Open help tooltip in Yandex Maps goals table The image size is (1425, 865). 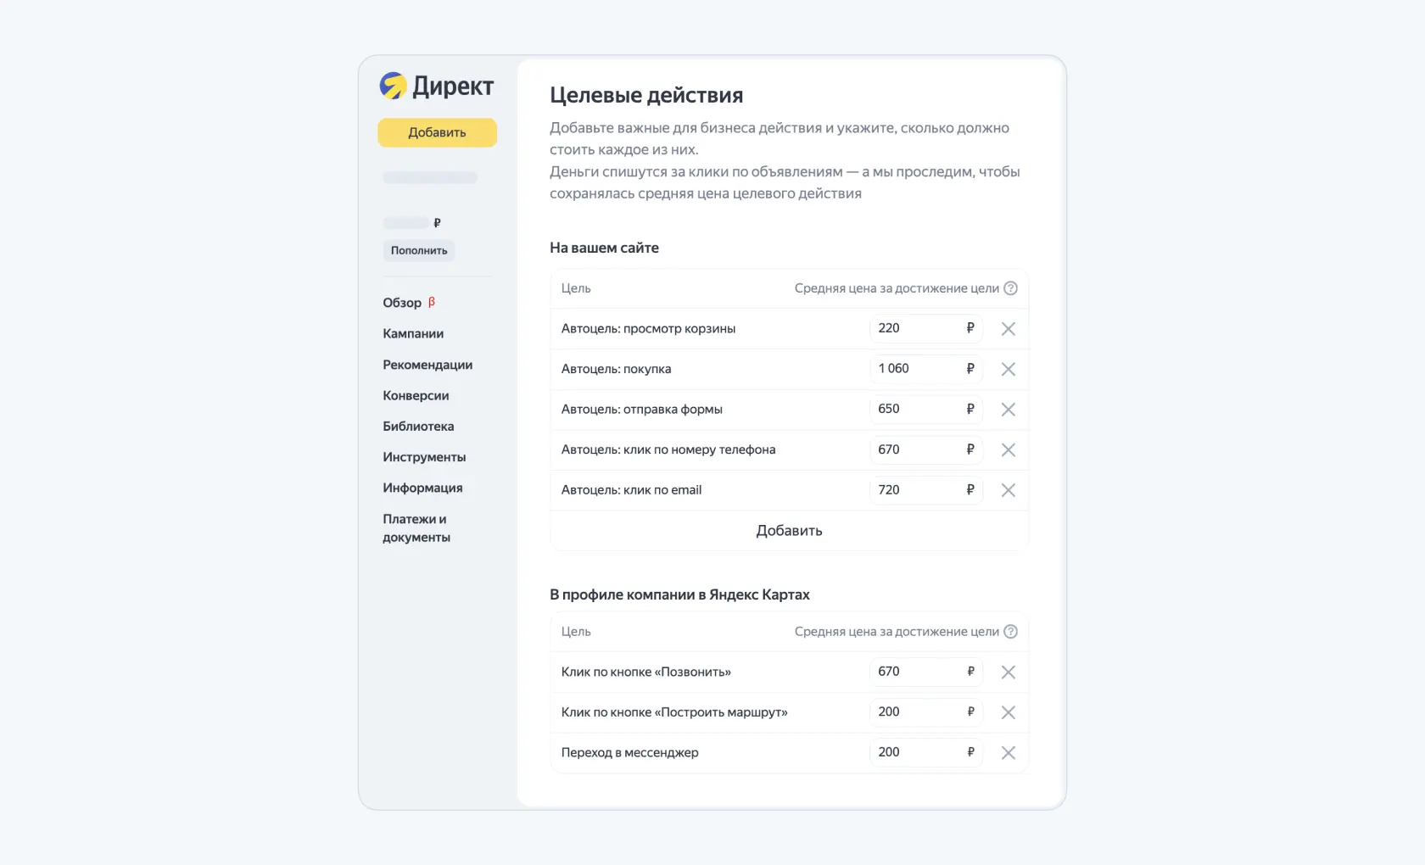coord(1010,632)
